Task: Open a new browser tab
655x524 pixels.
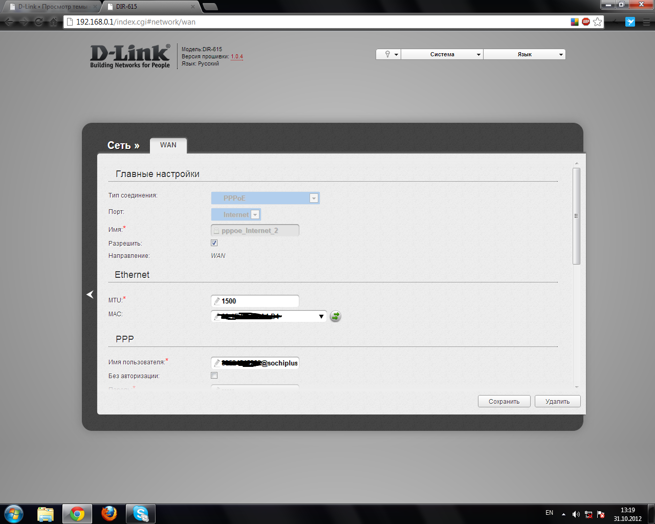Action: (x=210, y=7)
